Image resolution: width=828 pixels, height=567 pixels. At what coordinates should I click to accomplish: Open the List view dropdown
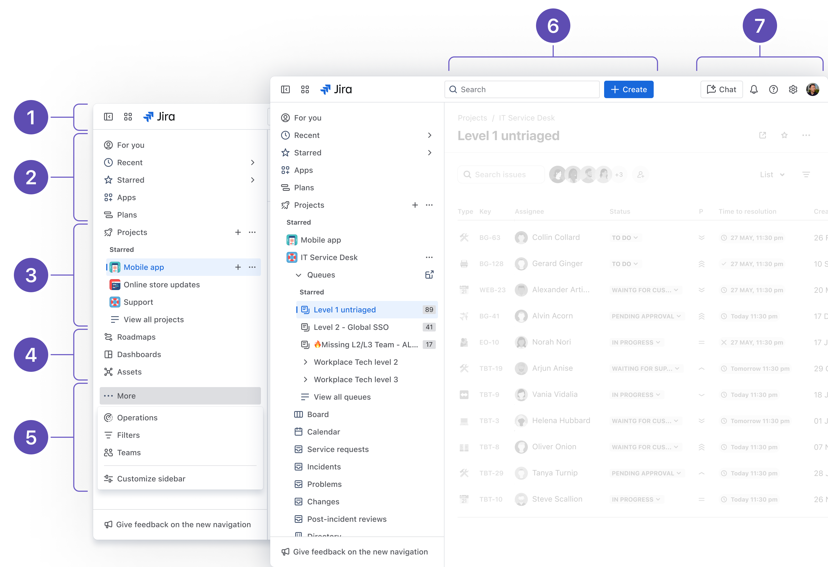(772, 175)
